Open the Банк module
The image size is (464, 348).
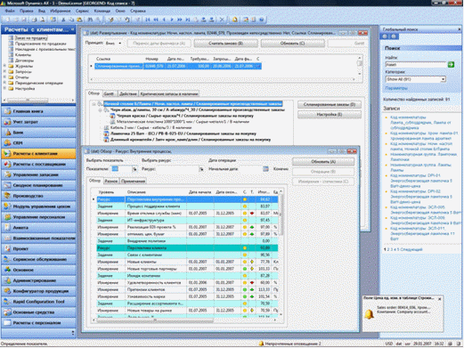click(x=38, y=133)
